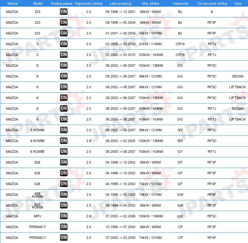Click the ON icon in the PREMACY RF3F row
Image resolution: width=248 pixels, height=243 pixels.
click(x=64, y=227)
